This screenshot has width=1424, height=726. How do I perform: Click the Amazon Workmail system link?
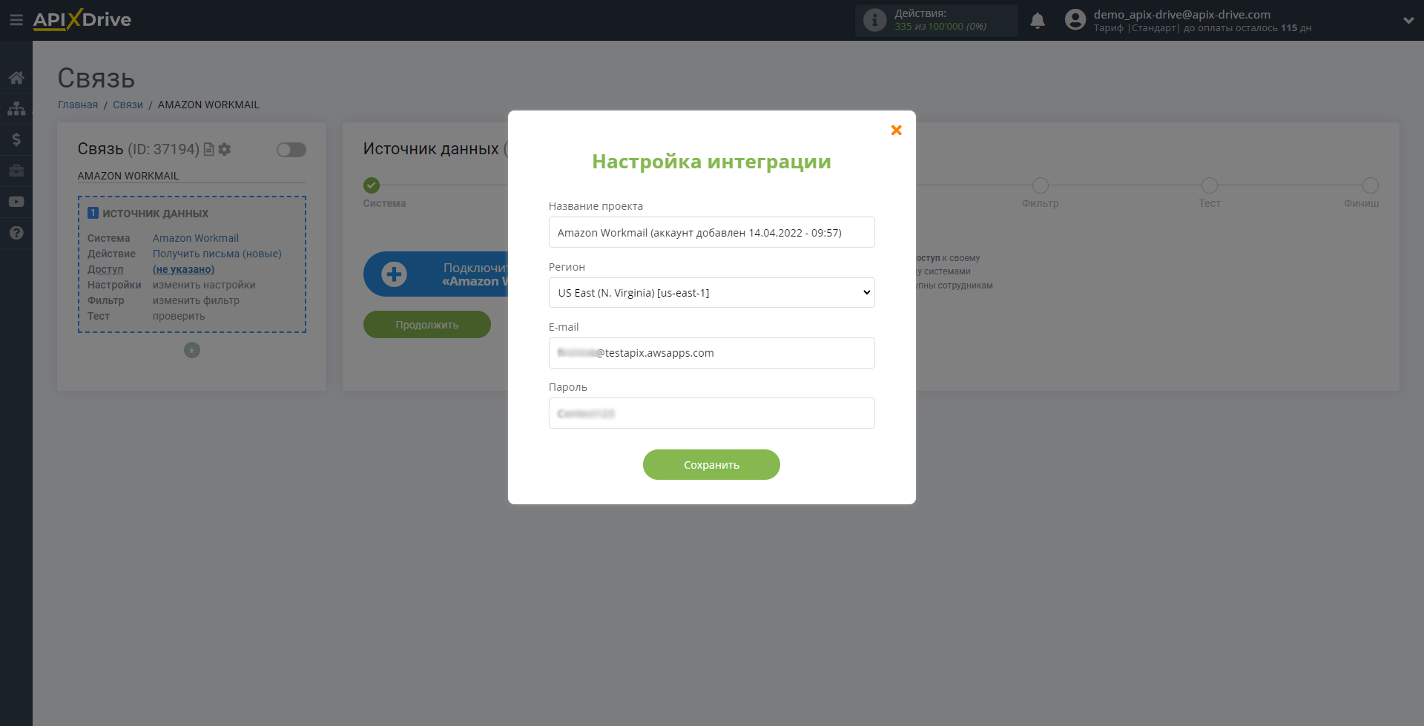pyautogui.click(x=196, y=238)
